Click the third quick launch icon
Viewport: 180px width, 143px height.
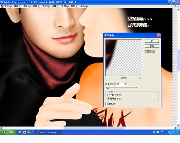tap(28, 132)
